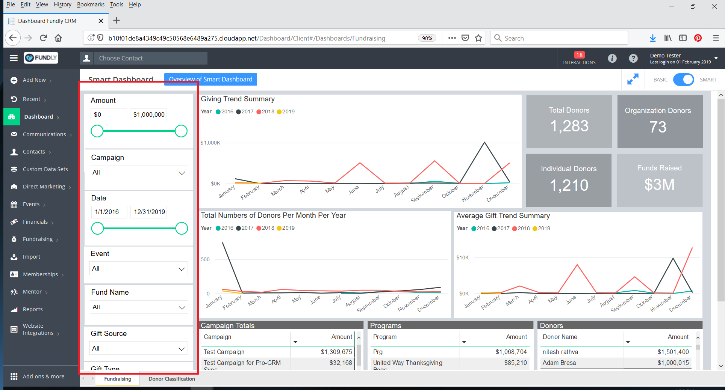The width and height of the screenshot is (725, 390).
Task: Open the Bookmarks menu
Action: [91, 5]
